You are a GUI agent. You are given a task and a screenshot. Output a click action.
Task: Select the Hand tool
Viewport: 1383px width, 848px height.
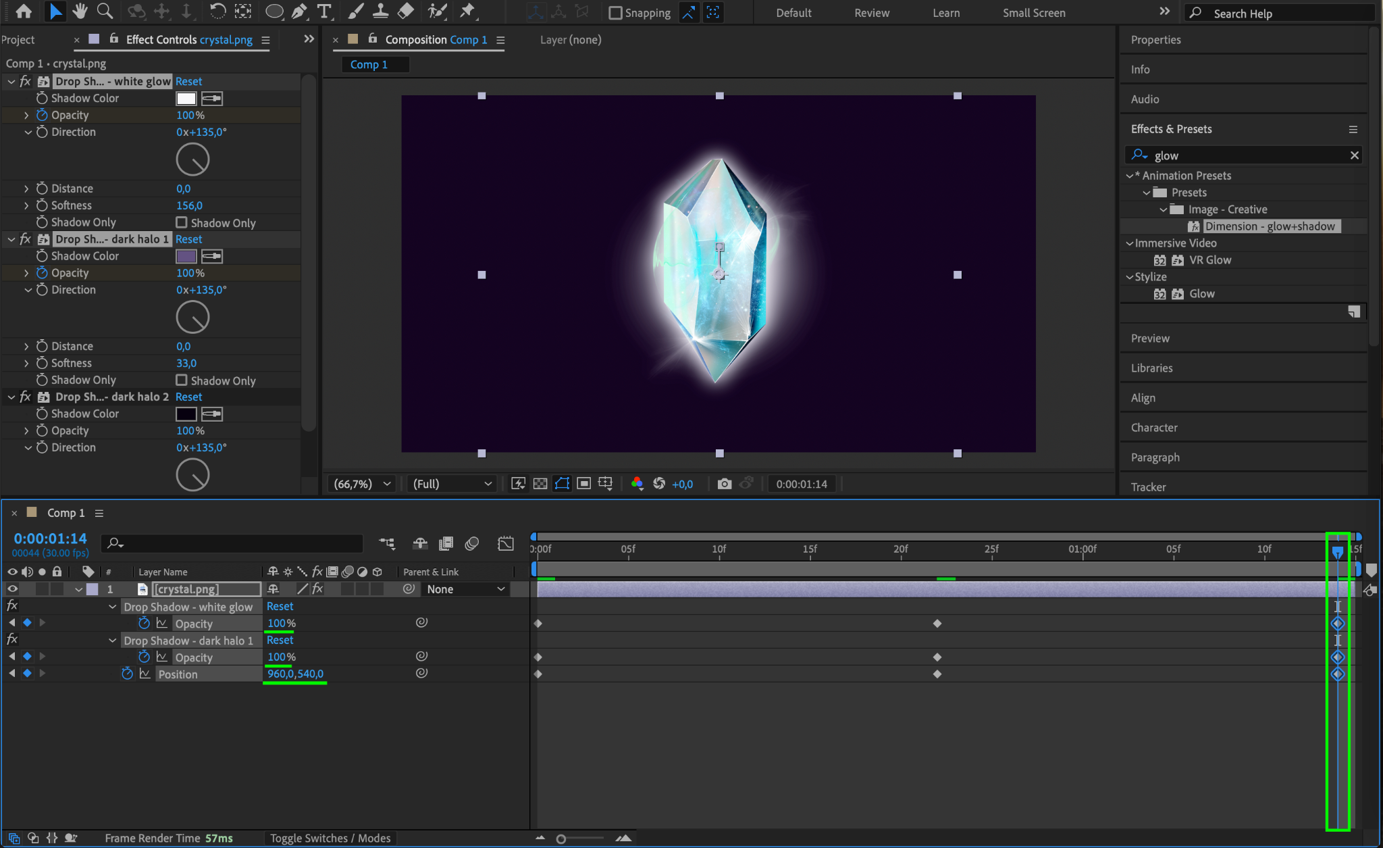(x=80, y=11)
